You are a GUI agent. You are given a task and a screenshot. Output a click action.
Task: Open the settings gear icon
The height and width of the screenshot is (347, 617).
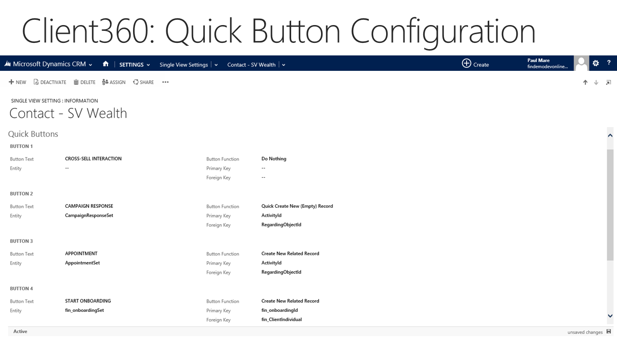pos(596,63)
